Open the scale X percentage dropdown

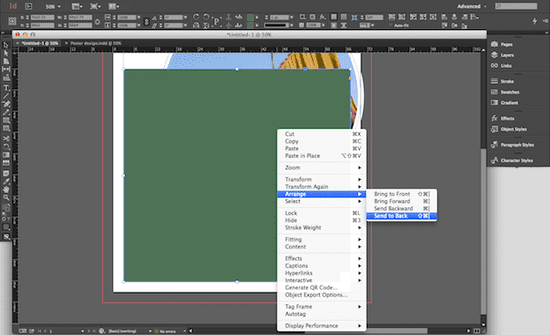(139, 17)
